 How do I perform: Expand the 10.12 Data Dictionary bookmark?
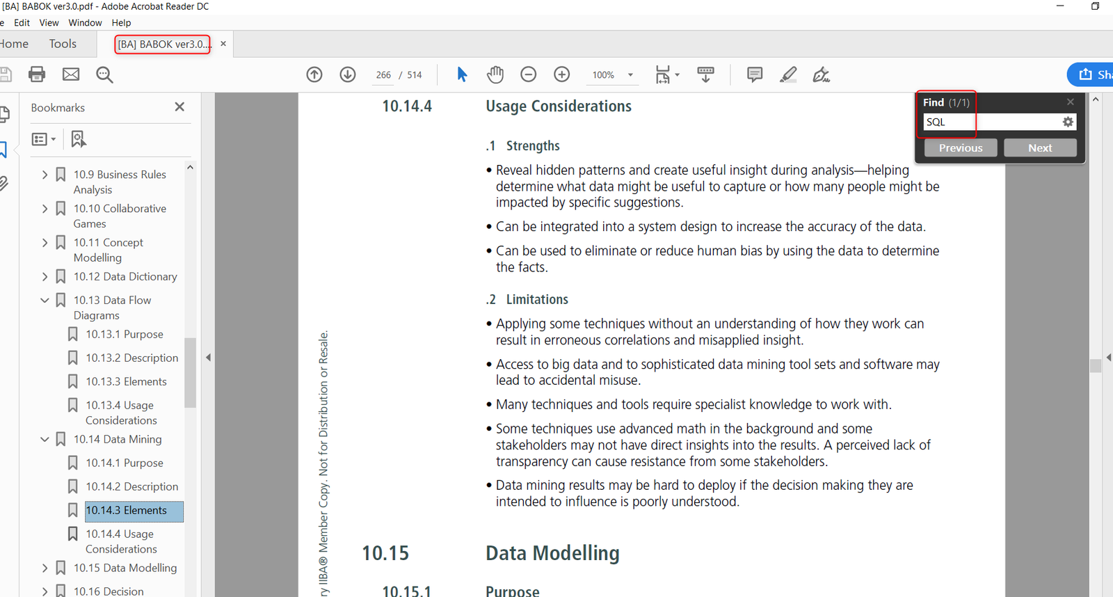coord(45,277)
